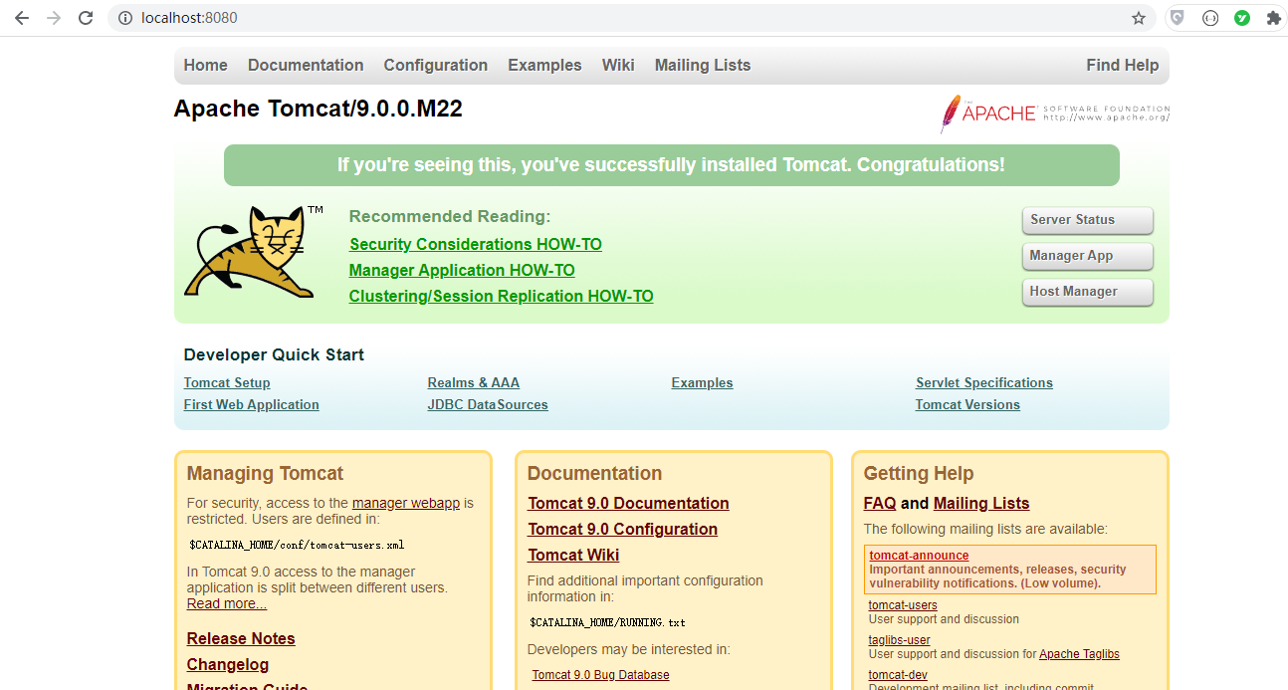1288x690 pixels.
Task: Open the Servlet Specifications link
Action: [984, 382]
